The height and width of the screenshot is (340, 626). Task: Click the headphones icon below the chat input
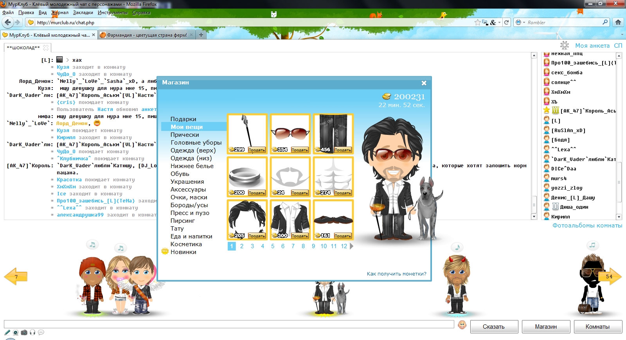(x=32, y=333)
